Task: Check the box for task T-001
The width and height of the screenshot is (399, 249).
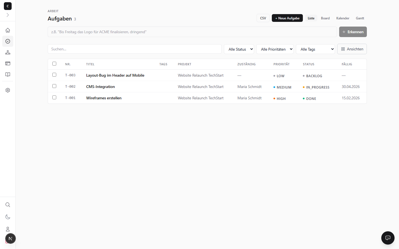Action: [x=54, y=97]
